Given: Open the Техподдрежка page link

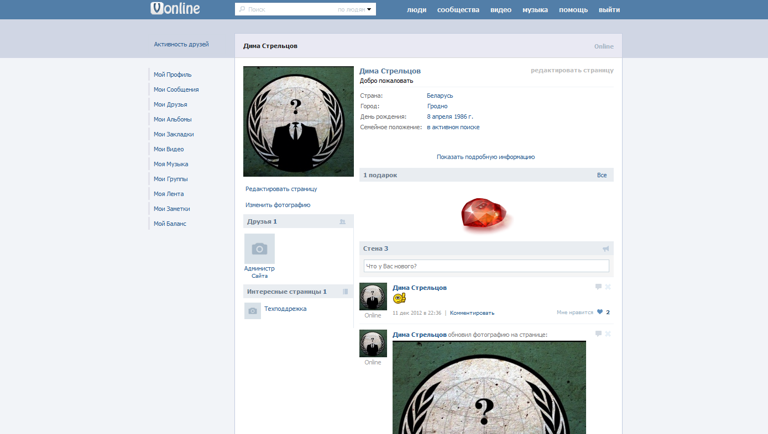Looking at the screenshot, I should (x=285, y=309).
